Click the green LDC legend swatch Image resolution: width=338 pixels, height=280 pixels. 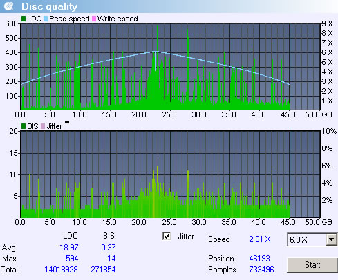[x=24, y=19]
